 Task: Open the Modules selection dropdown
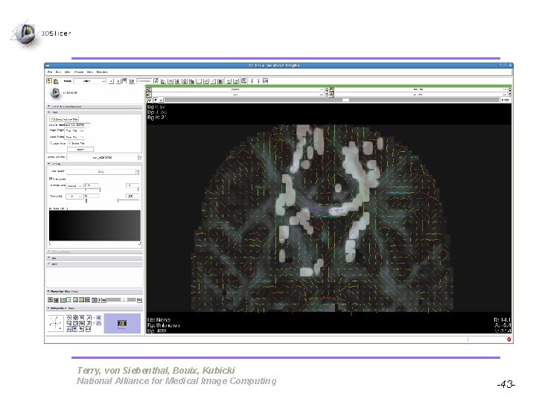pyautogui.click(x=89, y=81)
